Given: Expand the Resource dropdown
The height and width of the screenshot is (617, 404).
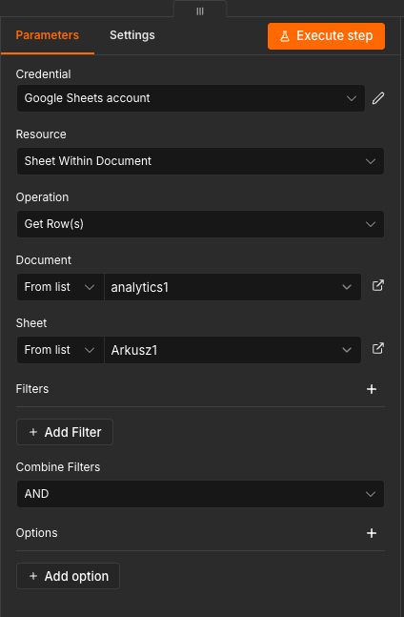Looking at the screenshot, I should click(200, 161).
